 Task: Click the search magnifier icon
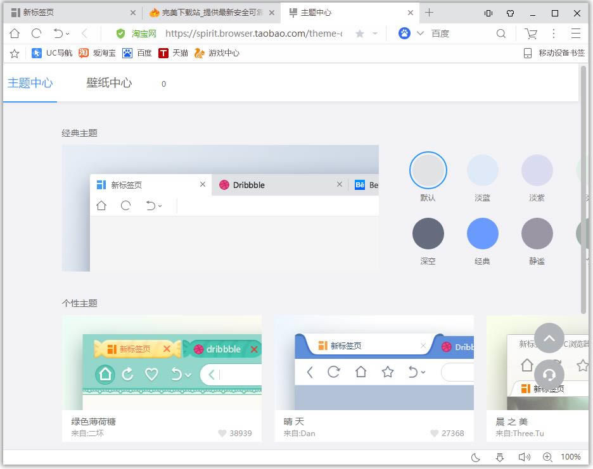[501, 34]
